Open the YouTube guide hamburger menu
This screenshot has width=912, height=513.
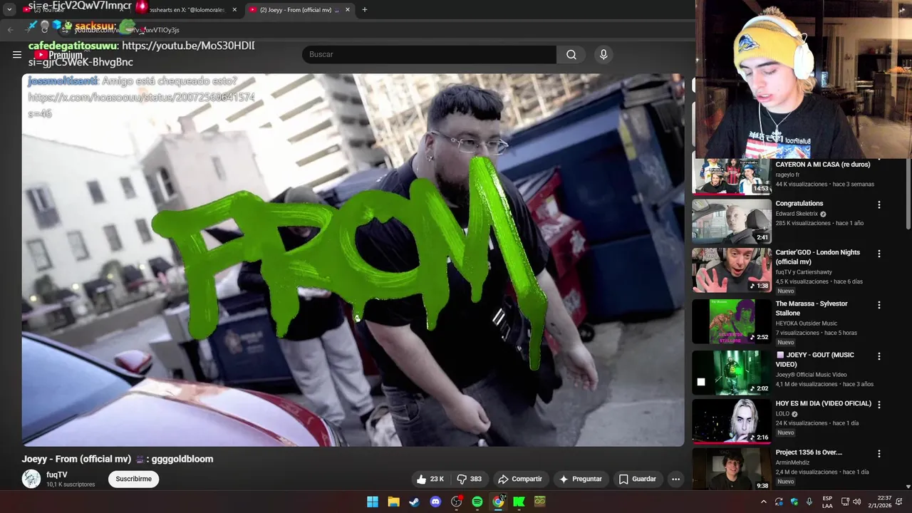coord(17,55)
